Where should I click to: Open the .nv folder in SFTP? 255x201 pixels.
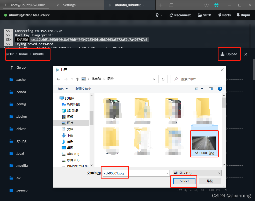click(15, 178)
